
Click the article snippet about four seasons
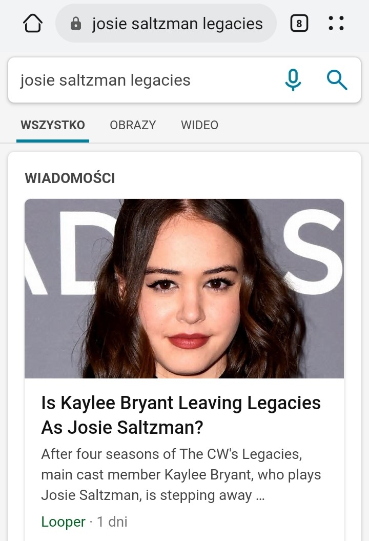[181, 475]
